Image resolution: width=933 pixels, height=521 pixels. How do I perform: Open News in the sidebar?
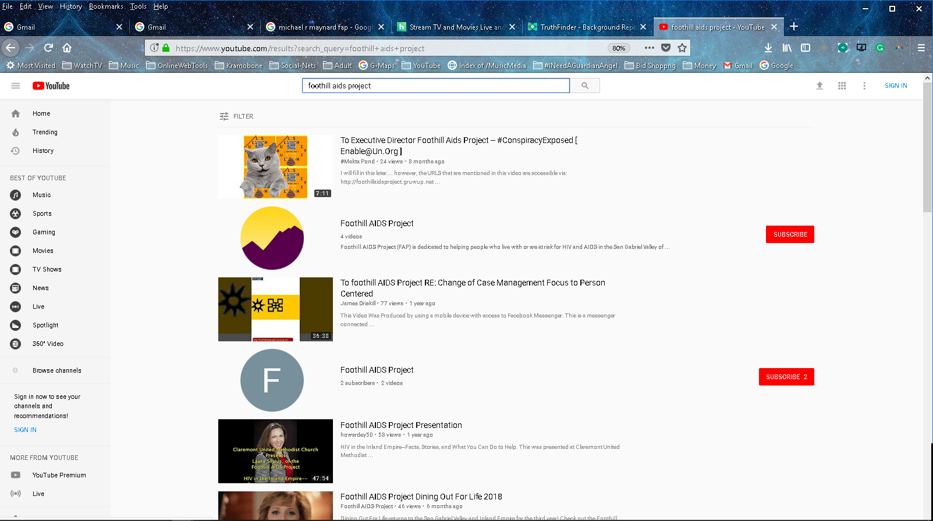click(x=40, y=288)
